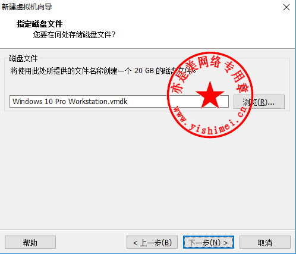
Task: Click into the disk file name field
Action: (119, 102)
